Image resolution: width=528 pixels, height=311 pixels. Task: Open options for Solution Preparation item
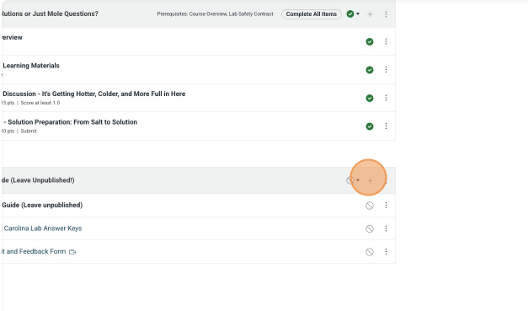click(x=386, y=126)
